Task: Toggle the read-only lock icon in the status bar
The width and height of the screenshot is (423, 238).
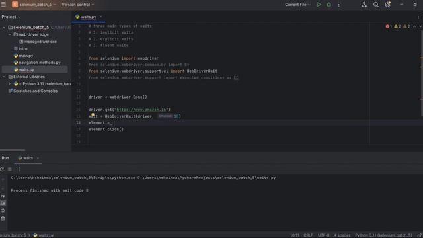Action: point(420,235)
